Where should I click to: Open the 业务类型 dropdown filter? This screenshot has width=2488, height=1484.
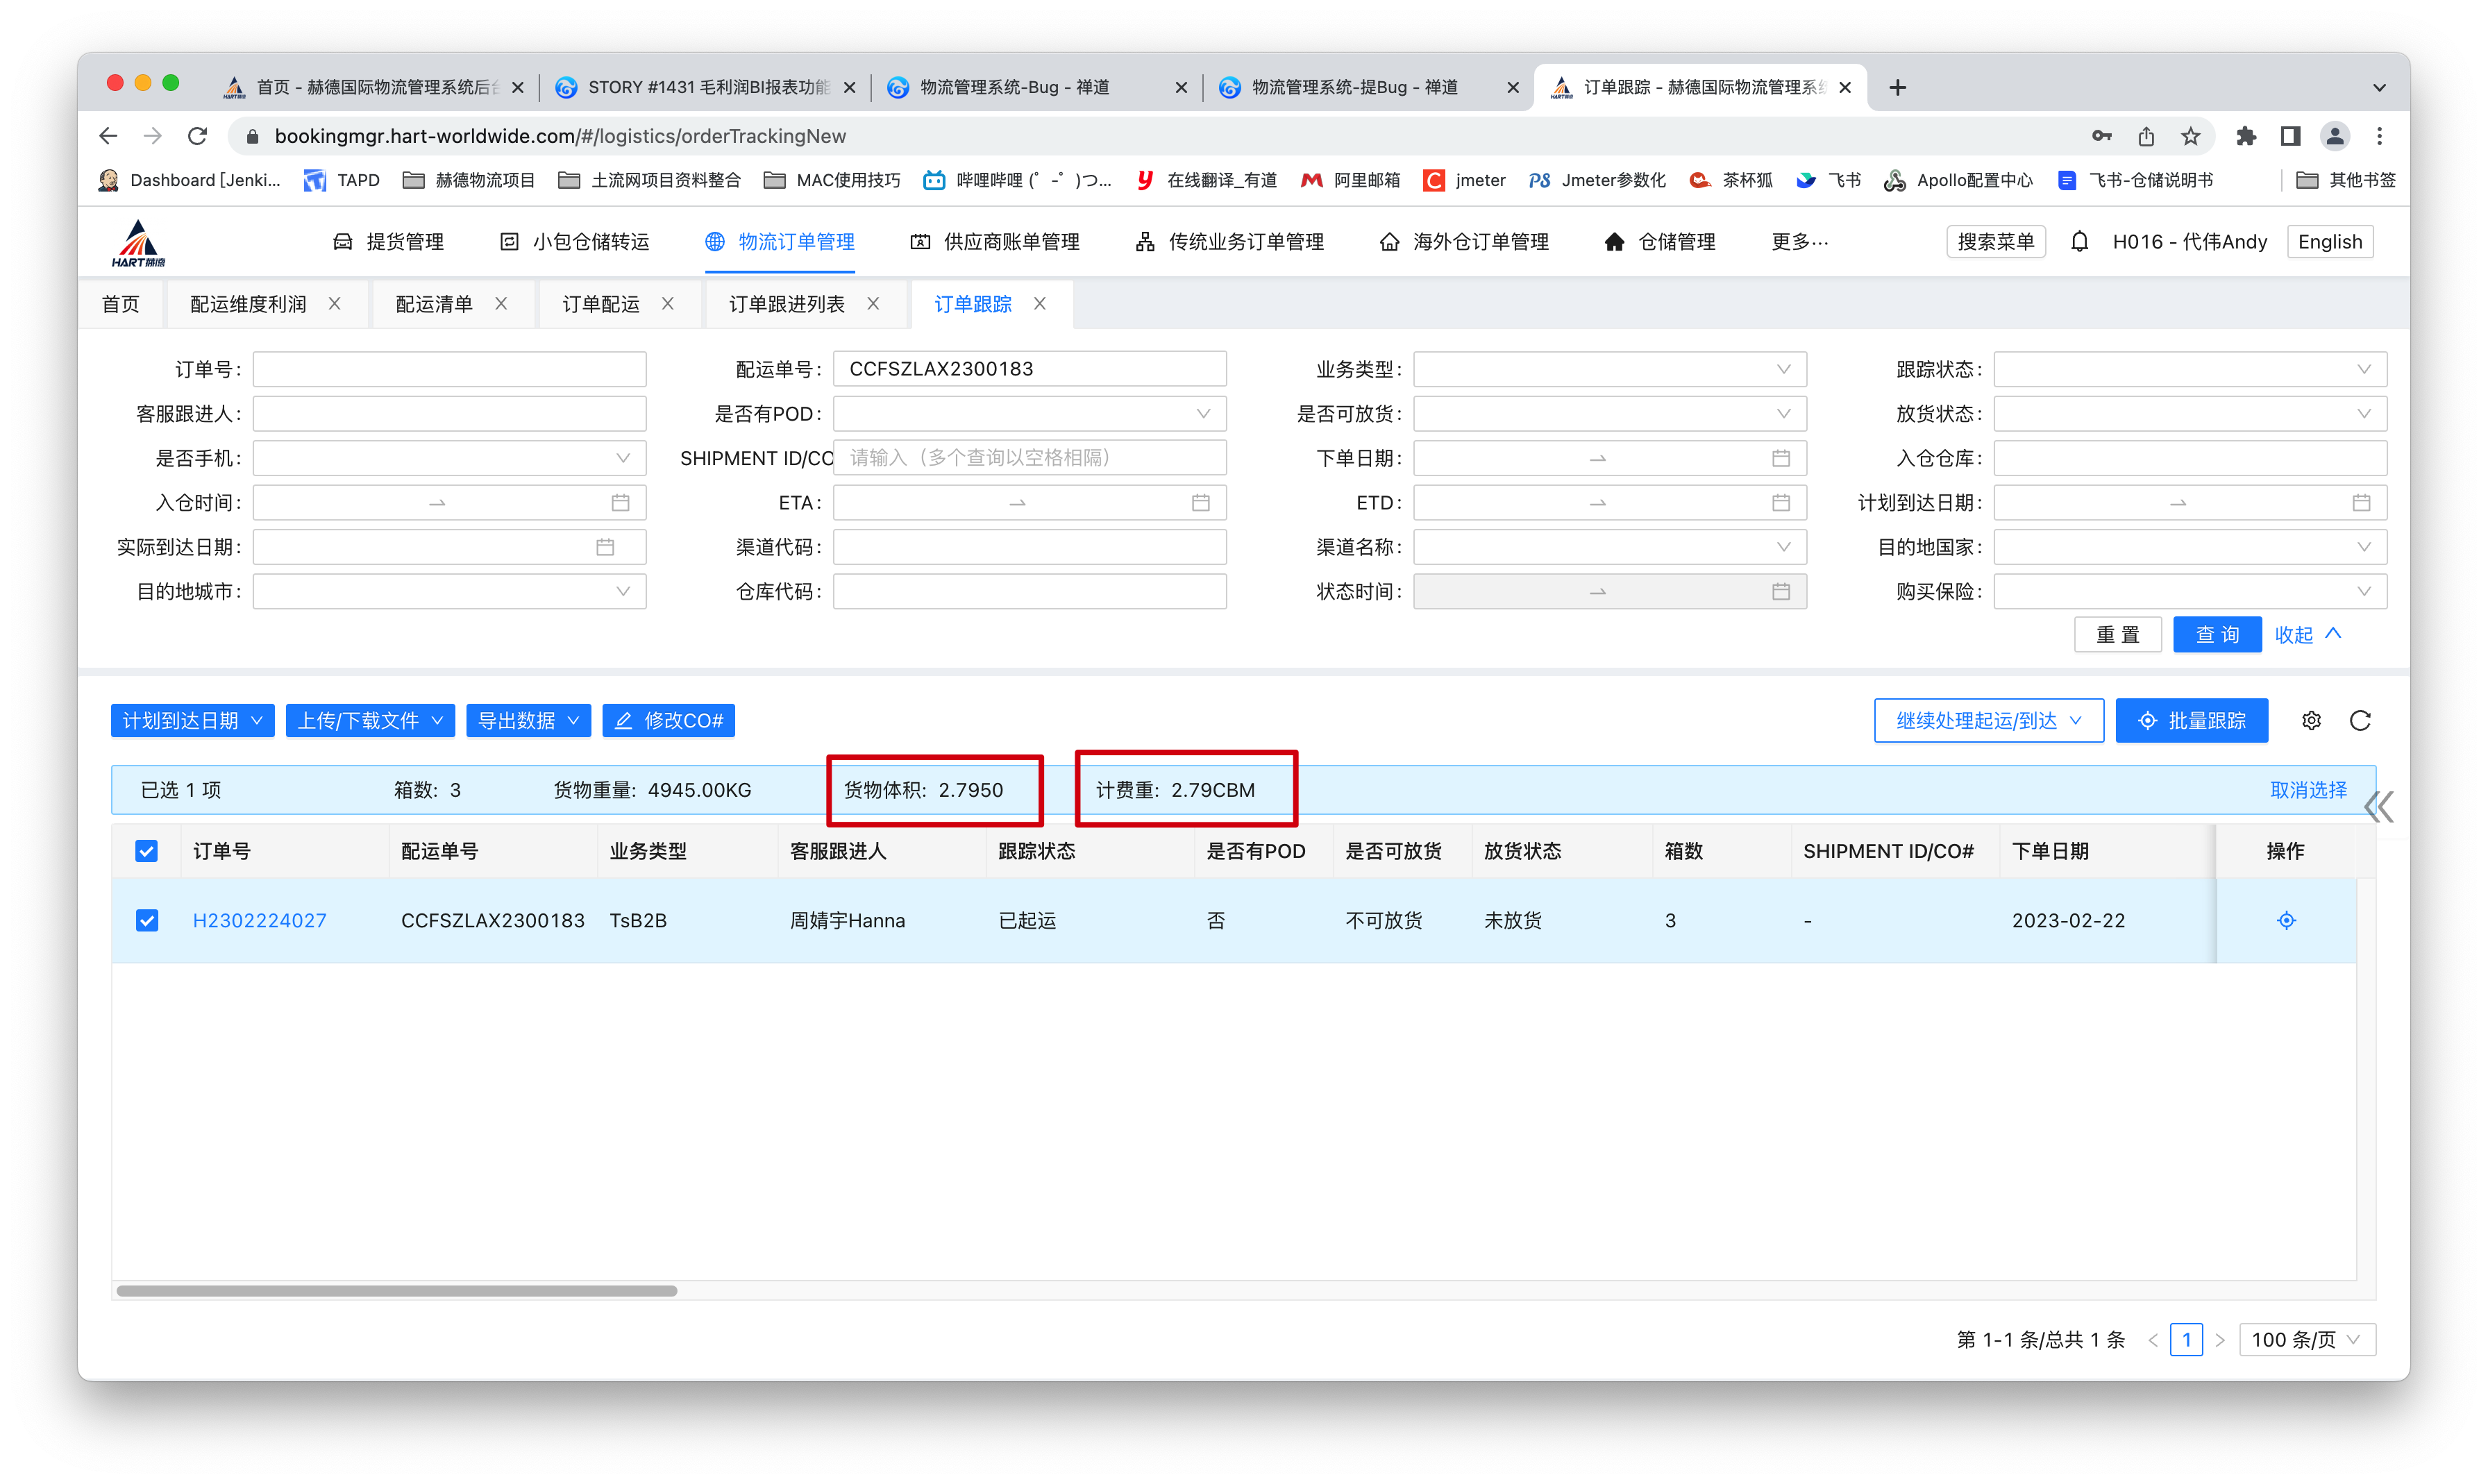1609,369
